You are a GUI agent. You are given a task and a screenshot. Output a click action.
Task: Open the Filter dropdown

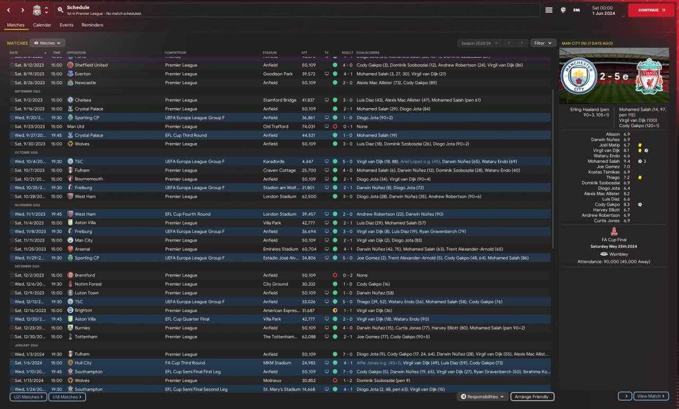[x=543, y=43]
